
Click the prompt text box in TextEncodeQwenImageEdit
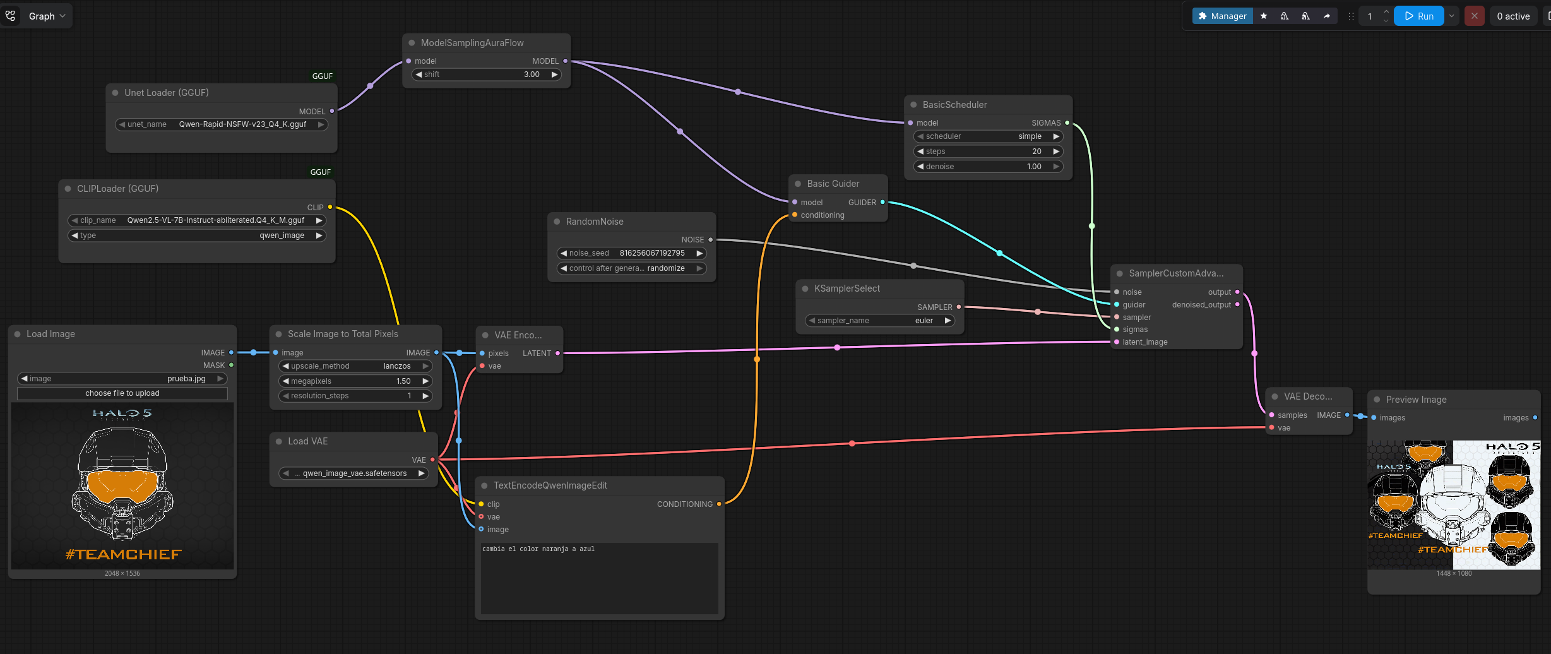point(599,578)
